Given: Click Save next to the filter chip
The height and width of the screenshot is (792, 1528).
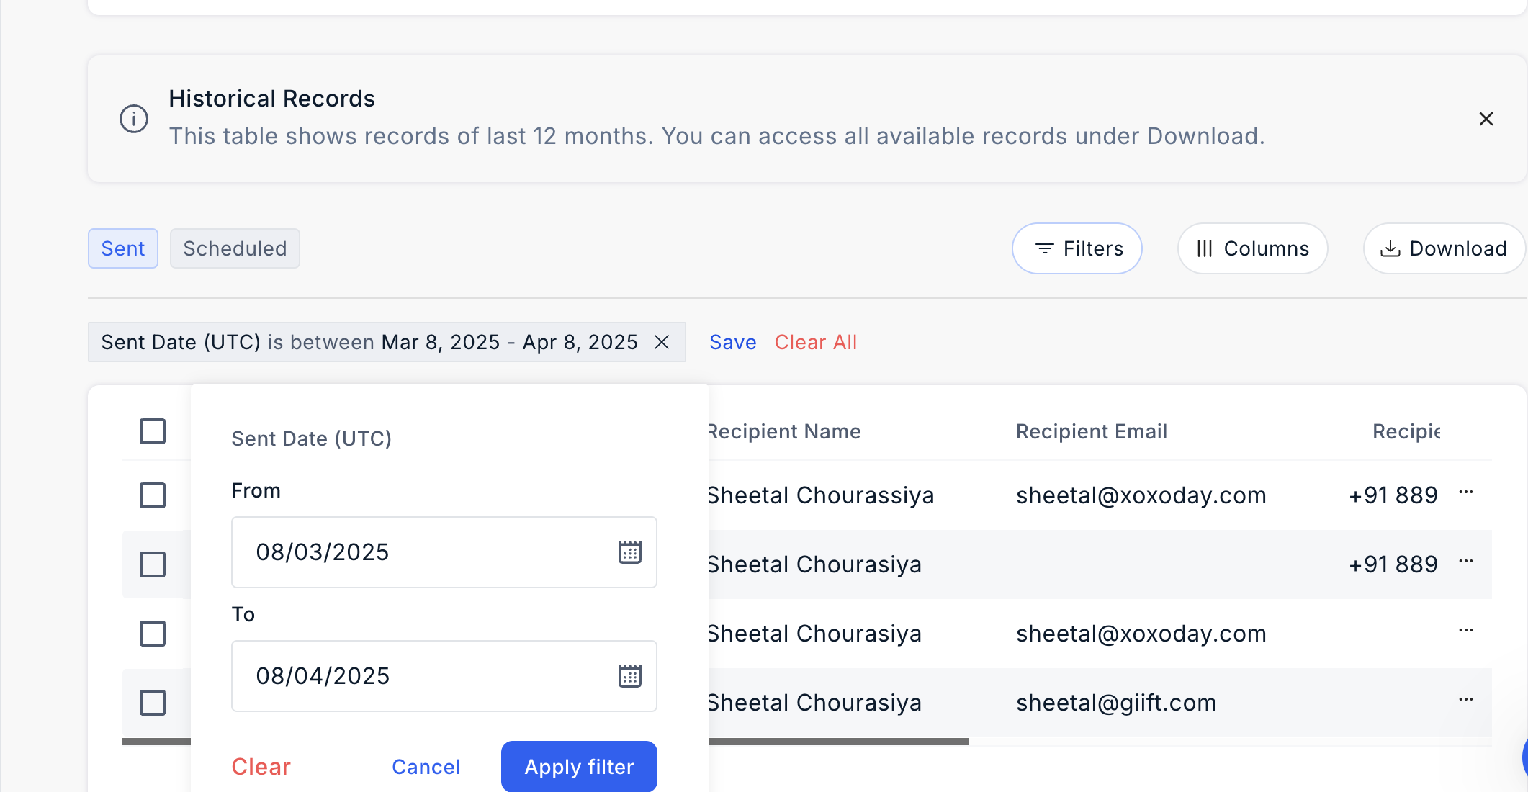Looking at the screenshot, I should point(732,342).
